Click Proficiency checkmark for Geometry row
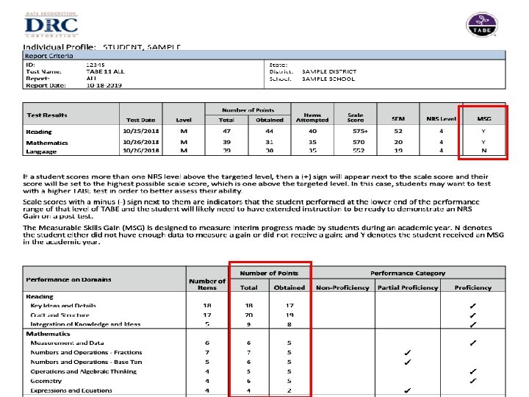This screenshot has height=397, width=529. (472, 381)
